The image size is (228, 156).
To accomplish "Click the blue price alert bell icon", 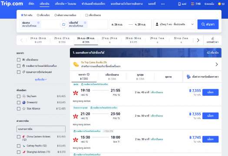I will pos(188,76).
